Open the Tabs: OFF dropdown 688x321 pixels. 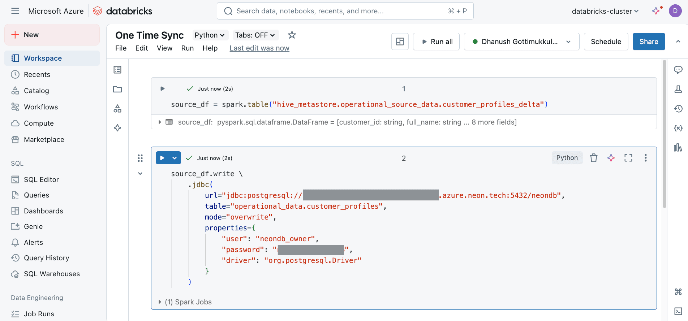click(x=255, y=35)
